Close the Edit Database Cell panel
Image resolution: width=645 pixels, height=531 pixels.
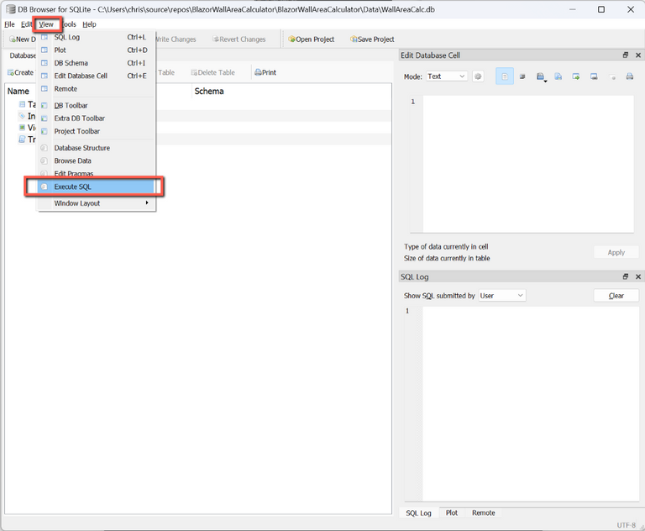[x=638, y=55]
